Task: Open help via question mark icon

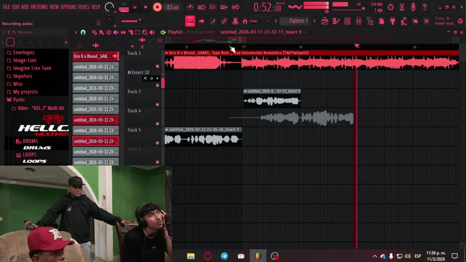Action: pyautogui.click(x=424, y=7)
